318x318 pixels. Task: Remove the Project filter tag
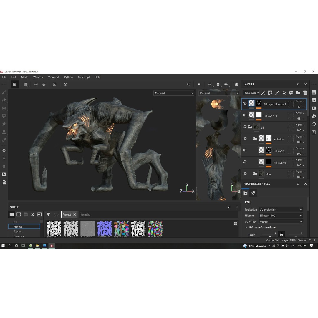point(74,215)
